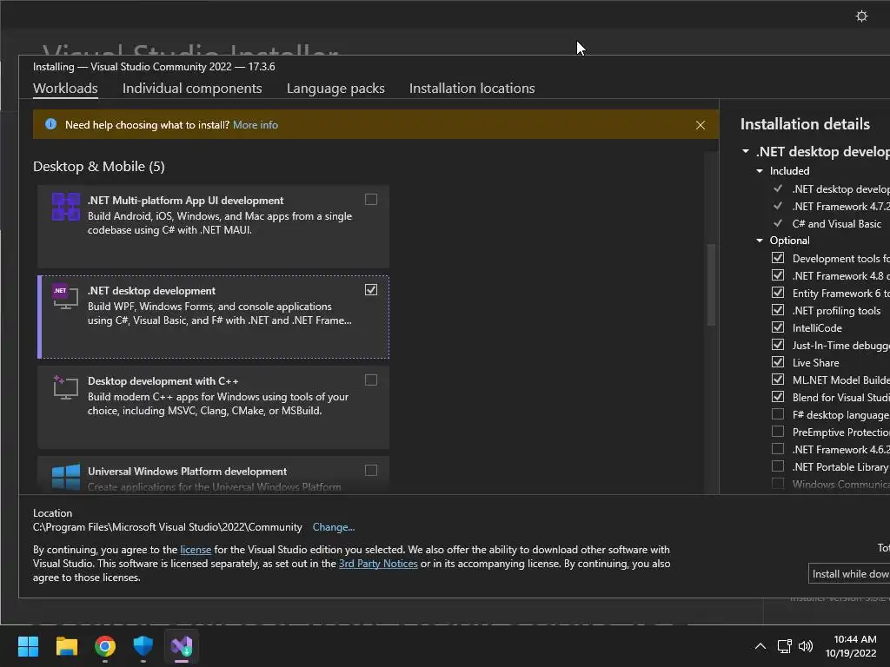Open the Install while downloading dropdown
This screenshot has height=667, width=890.
point(849,573)
